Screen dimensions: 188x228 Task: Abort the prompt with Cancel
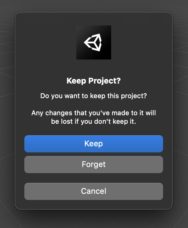tap(94, 191)
